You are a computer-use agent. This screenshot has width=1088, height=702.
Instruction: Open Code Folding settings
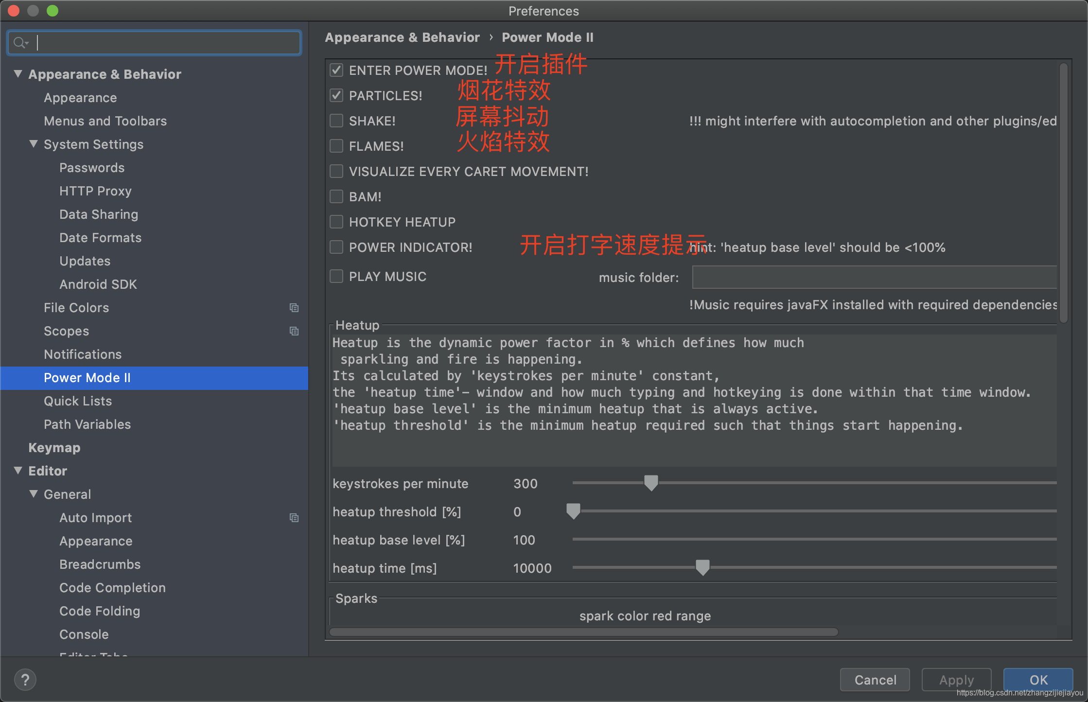[100, 611]
